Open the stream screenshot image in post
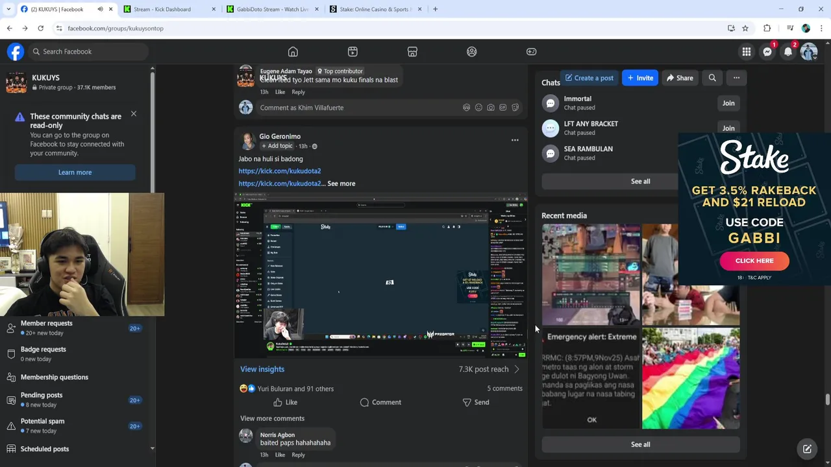This screenshot has height=467, width=831. (x=380, y=277)
